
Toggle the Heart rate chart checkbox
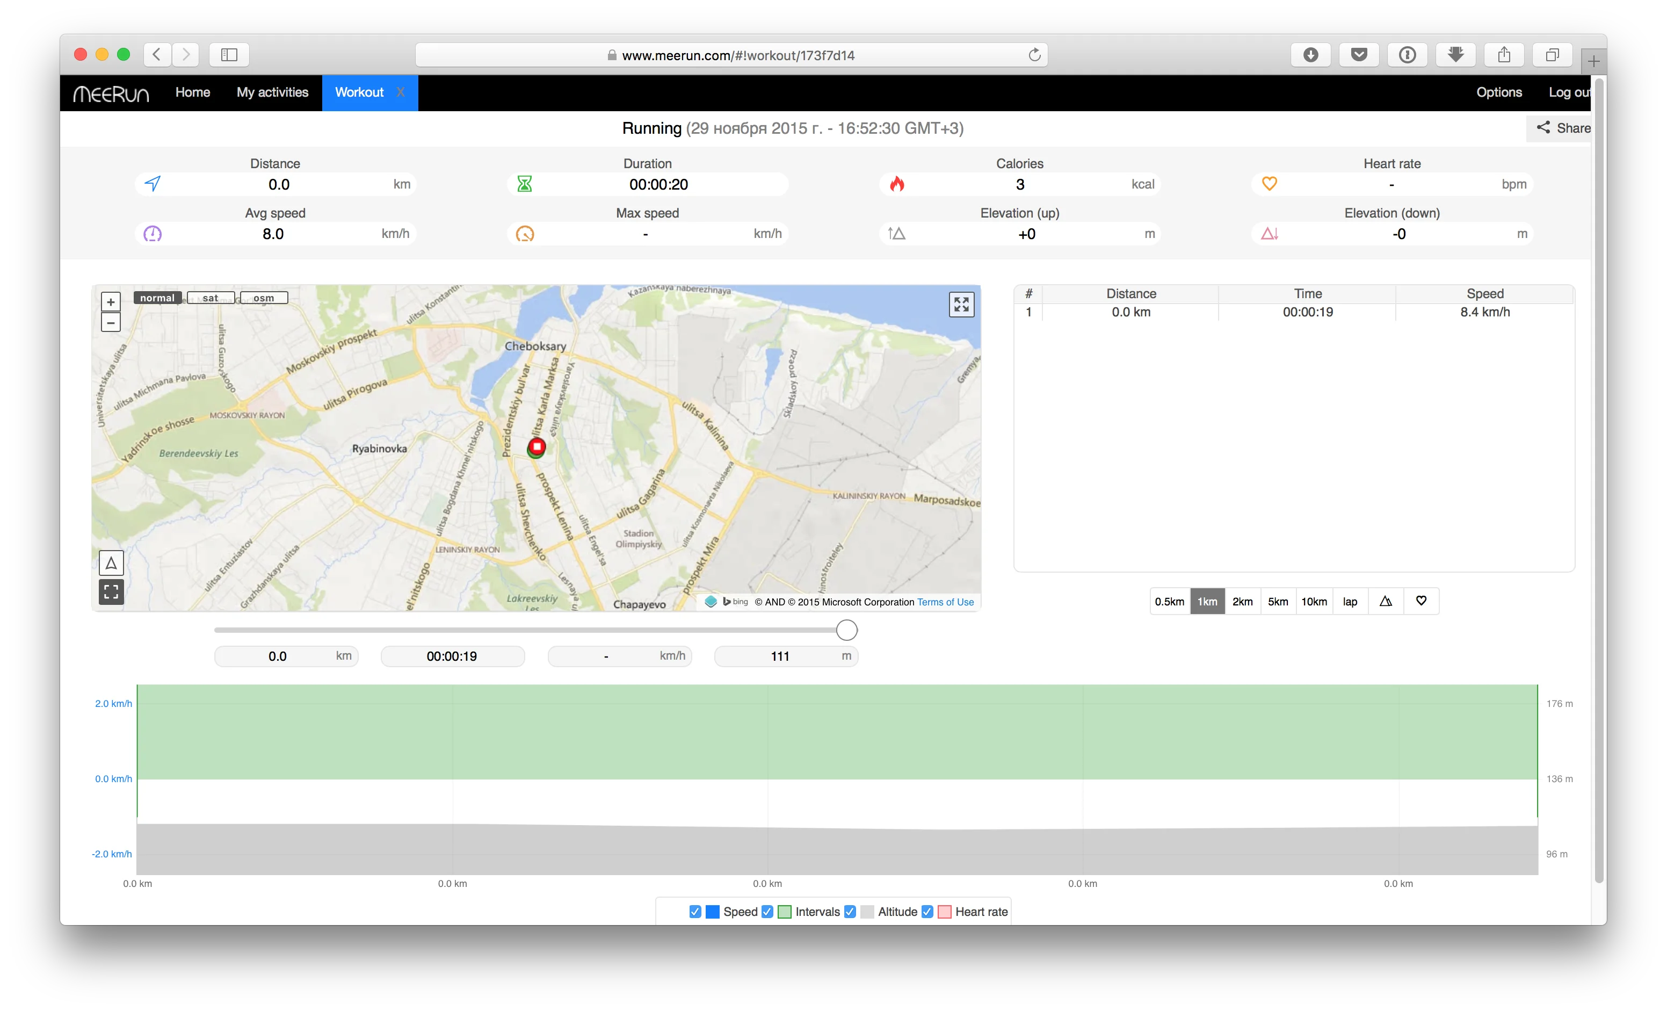point(927,912)
